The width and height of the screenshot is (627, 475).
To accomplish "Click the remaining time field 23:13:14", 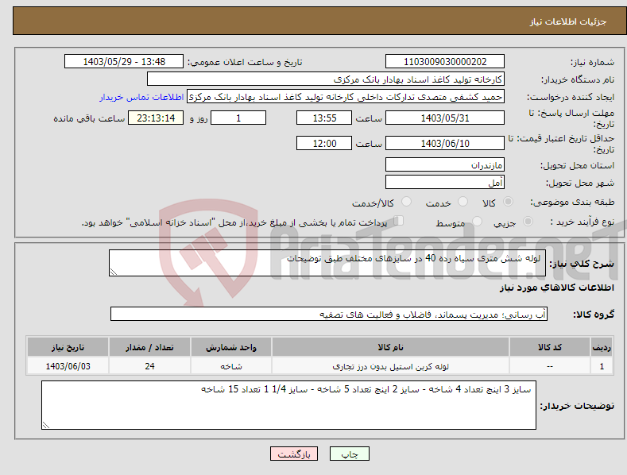I will 156,118.
